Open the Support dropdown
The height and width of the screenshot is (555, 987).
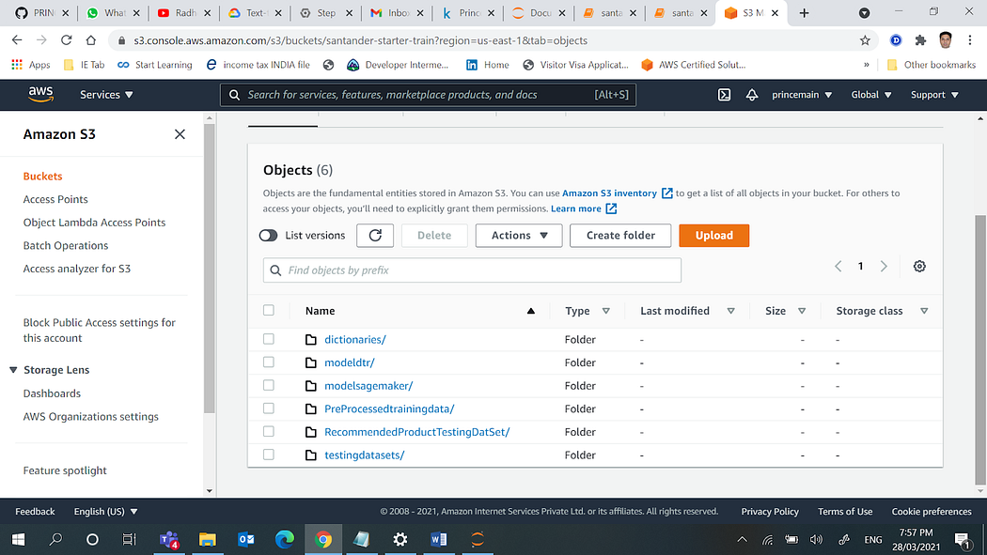point(934,95)
